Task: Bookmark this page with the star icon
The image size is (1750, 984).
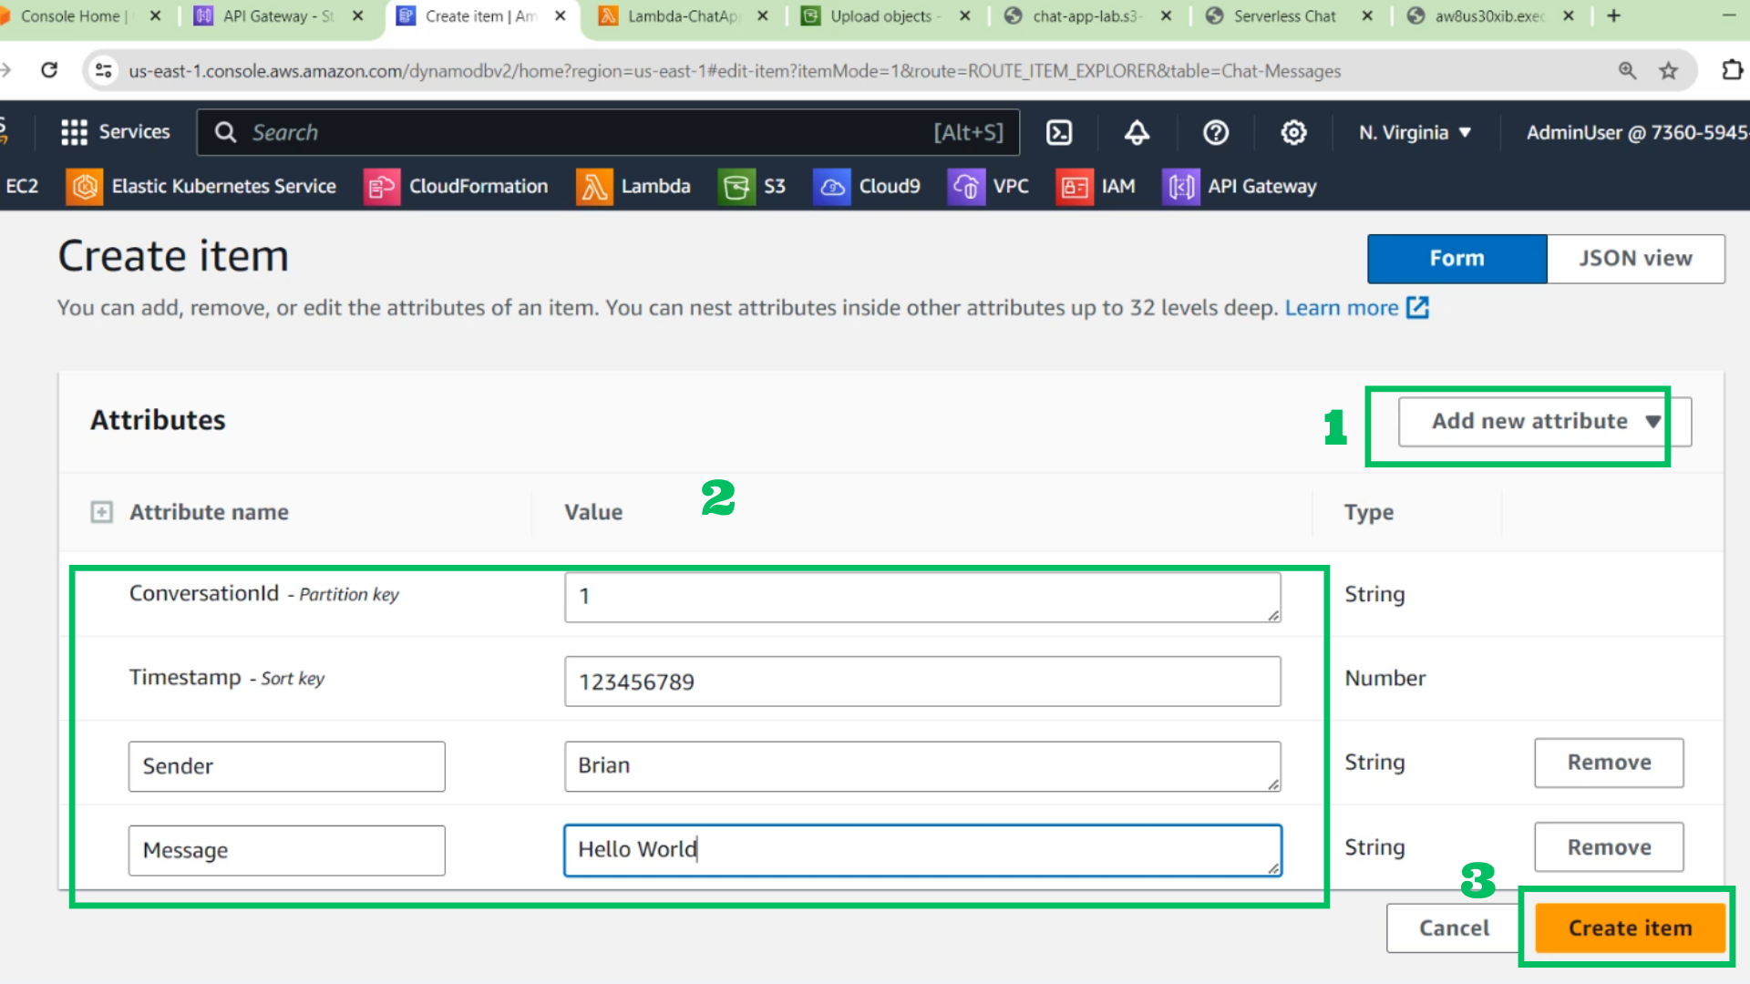Action: point(1668,70)
